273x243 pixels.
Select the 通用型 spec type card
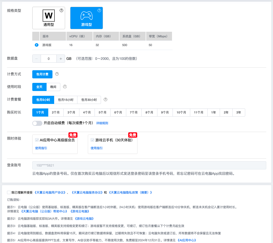coord(49,18)
